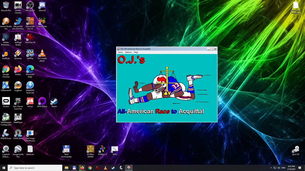The height and width of the screenshot is (171, 305).
Task: Open Steam from the taskbar
Action: coord(113,168)
